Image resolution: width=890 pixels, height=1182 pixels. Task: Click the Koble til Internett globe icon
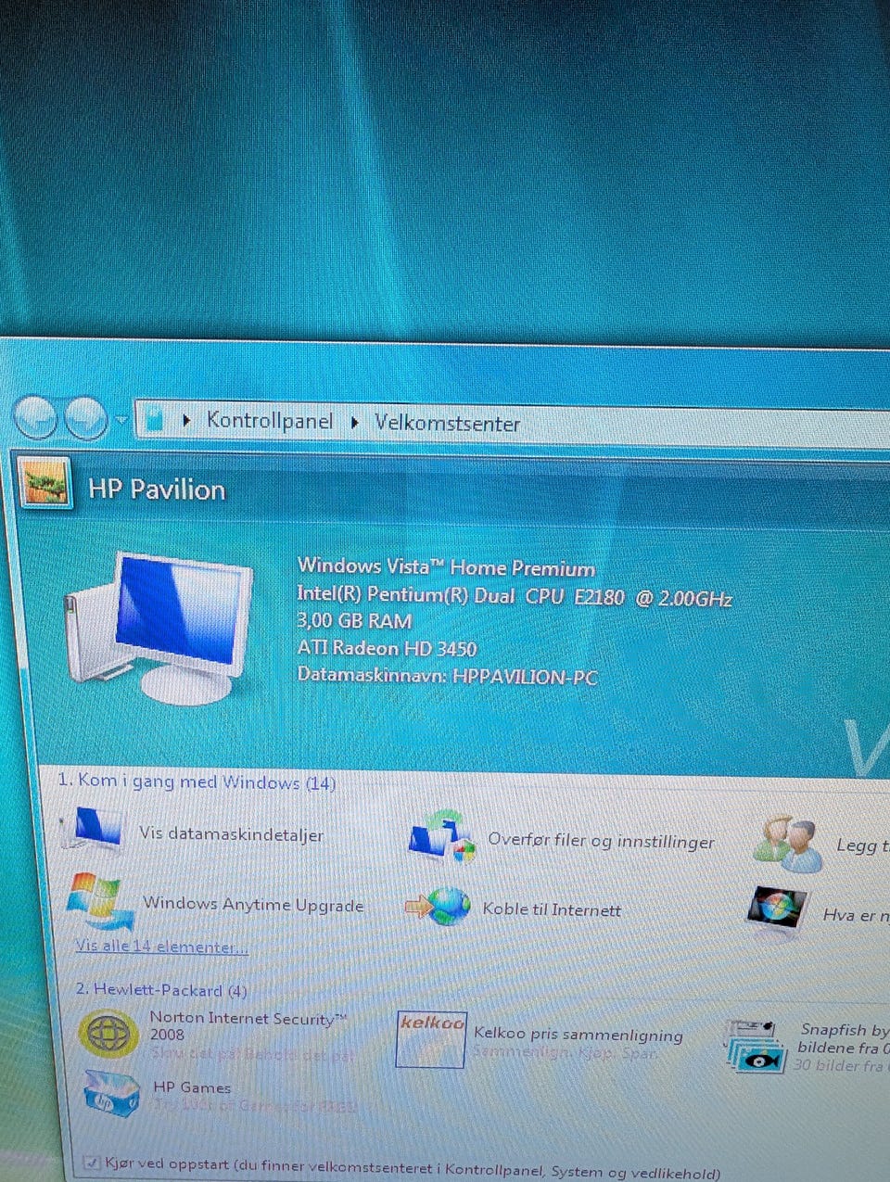[439, 907]
